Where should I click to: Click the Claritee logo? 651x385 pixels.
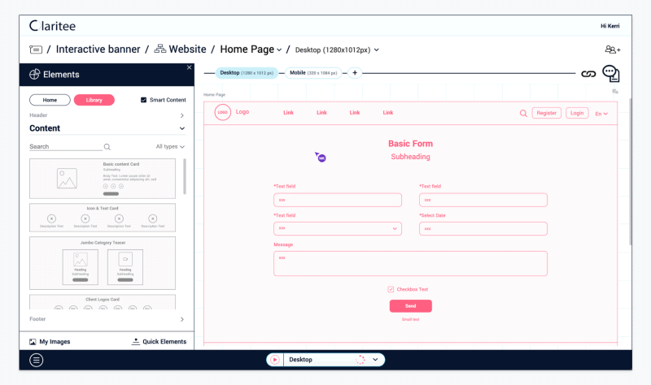pyautogui.click(x=52, y=26)
